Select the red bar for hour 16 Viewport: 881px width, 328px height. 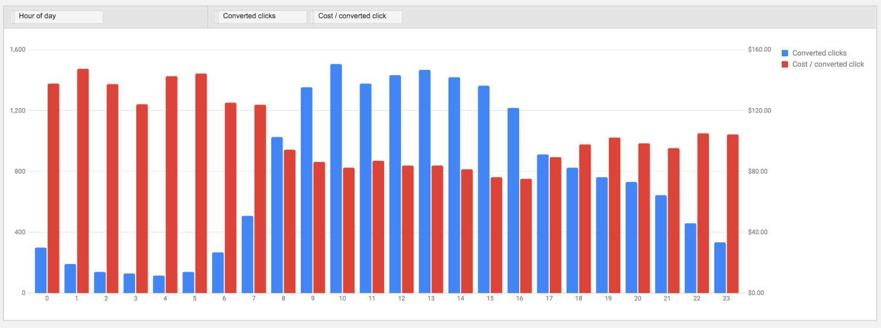tap(526, 236)
